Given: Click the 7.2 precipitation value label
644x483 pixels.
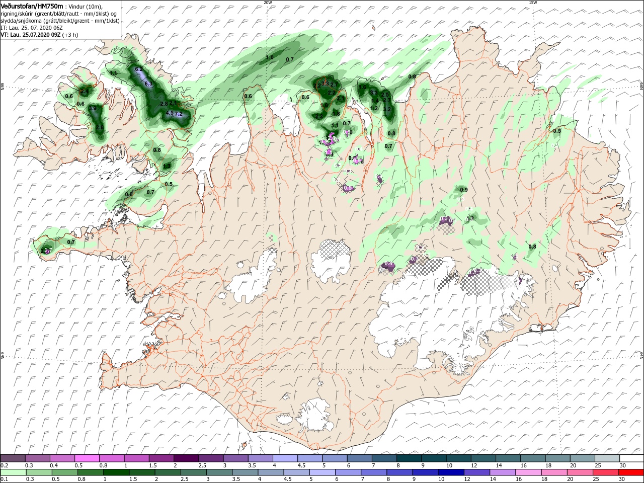Looking at the screenshot, I should 178,114.
